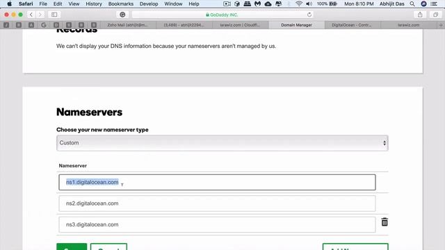Screen dimensions: 445x250
Task: Open Spotlight search magnifier icon
Action: 412,4
